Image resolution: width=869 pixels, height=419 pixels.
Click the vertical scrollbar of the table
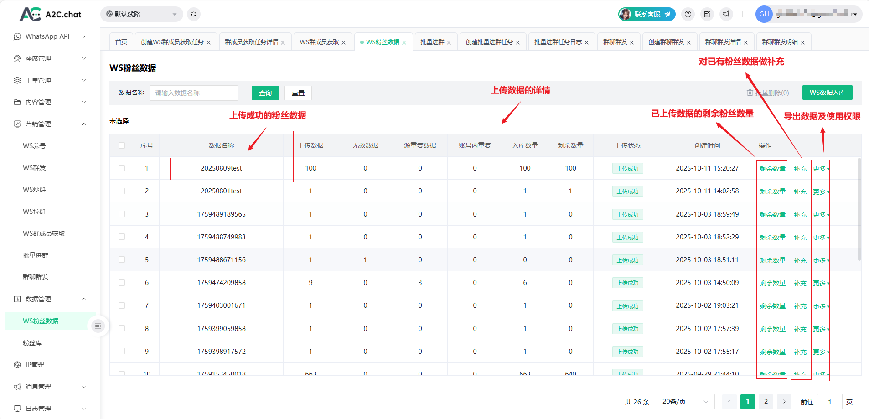click(x=859, y=210)
